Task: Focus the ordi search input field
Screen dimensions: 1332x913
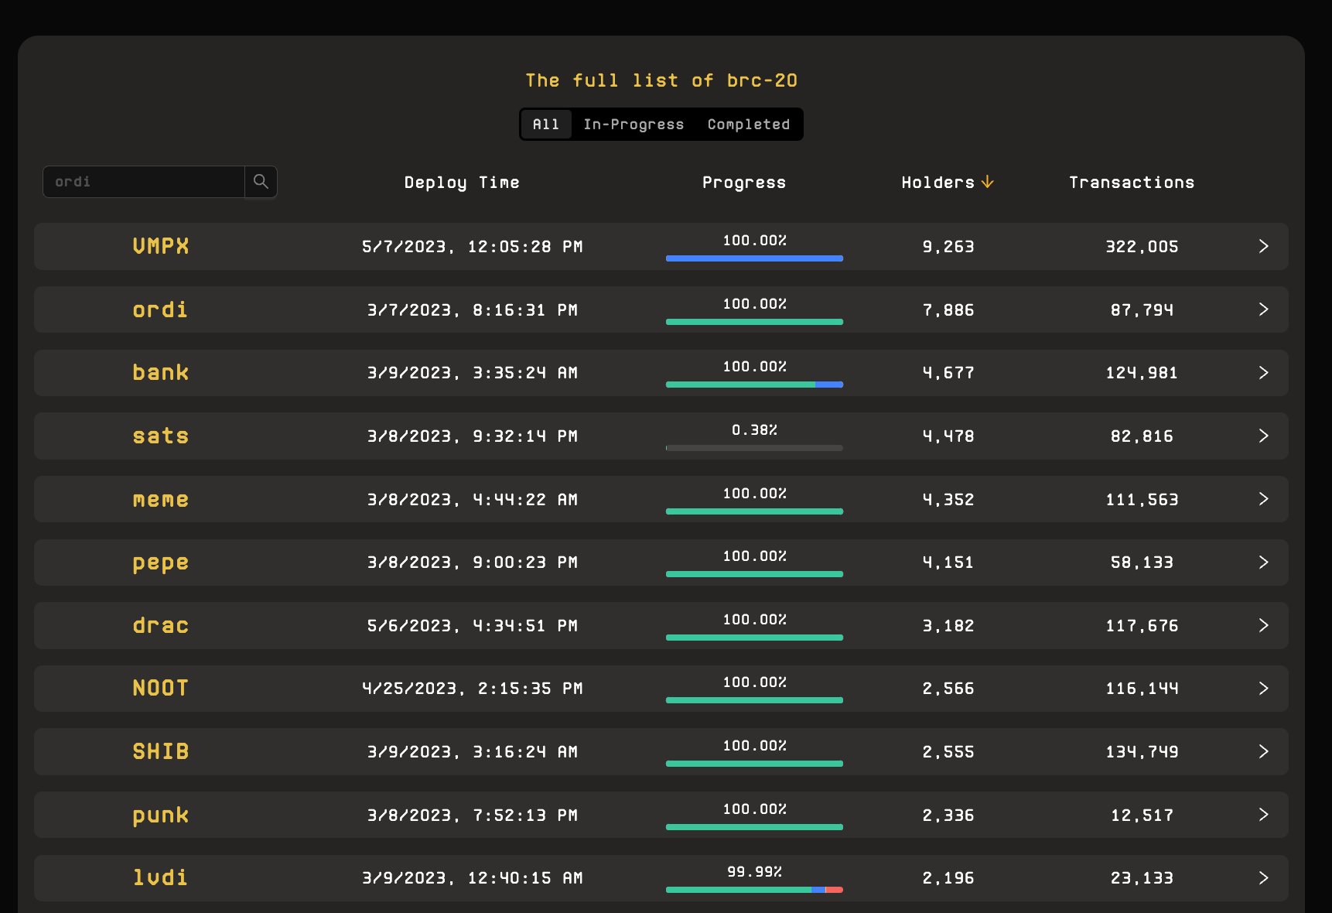Action: [144, 182]
